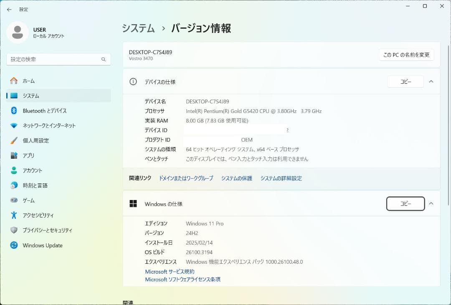Collapse the デバイスの仕様 section chevron
The width and height of the screenshot is (451, 305).
[431, 82]
